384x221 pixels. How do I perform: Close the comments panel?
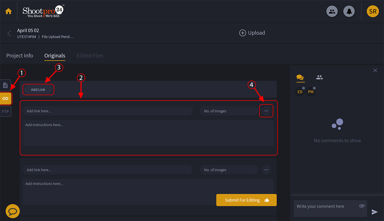[375, 70]
